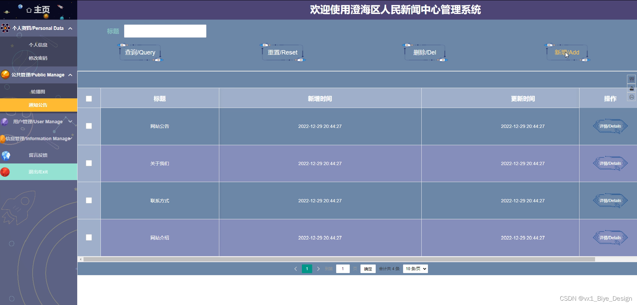This screenshot has height=305, width=637.
Task: Open Details for 联系方式 row
Action: click(x=610, y=201)
